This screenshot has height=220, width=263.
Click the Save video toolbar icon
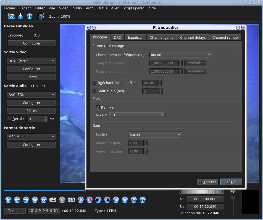(x=20, y=17)
